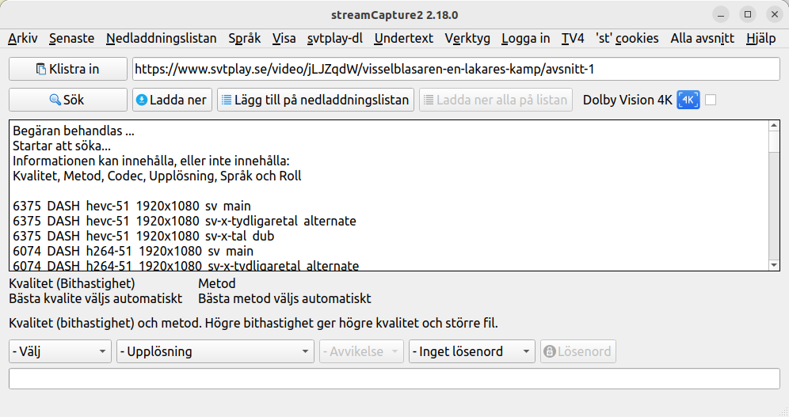The height and width of the screenshot is (417, 789).
Task: Click the output panel scrollbar thumb
Action: tap(775, 141)
